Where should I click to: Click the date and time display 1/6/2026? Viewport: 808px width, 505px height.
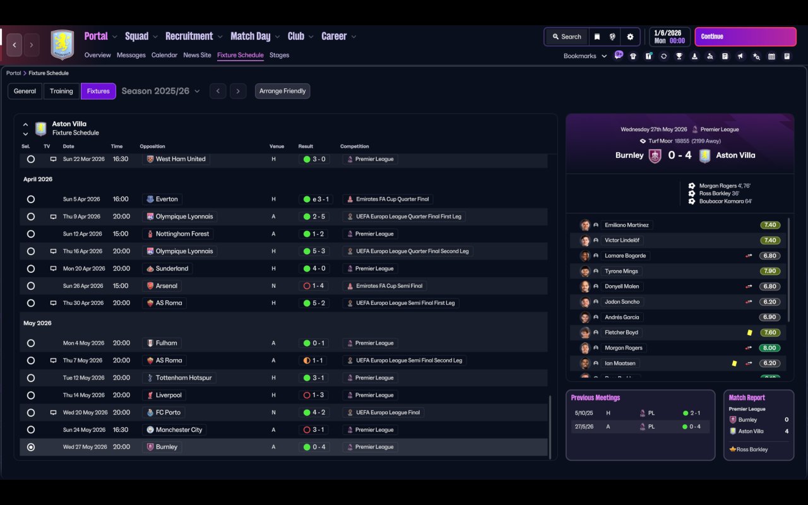point(670,37)
